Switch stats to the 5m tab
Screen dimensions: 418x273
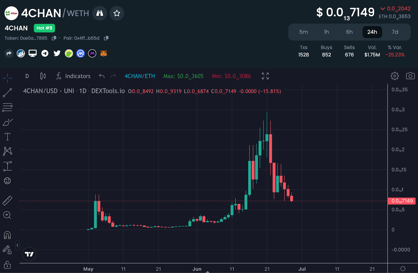(304, 32)
